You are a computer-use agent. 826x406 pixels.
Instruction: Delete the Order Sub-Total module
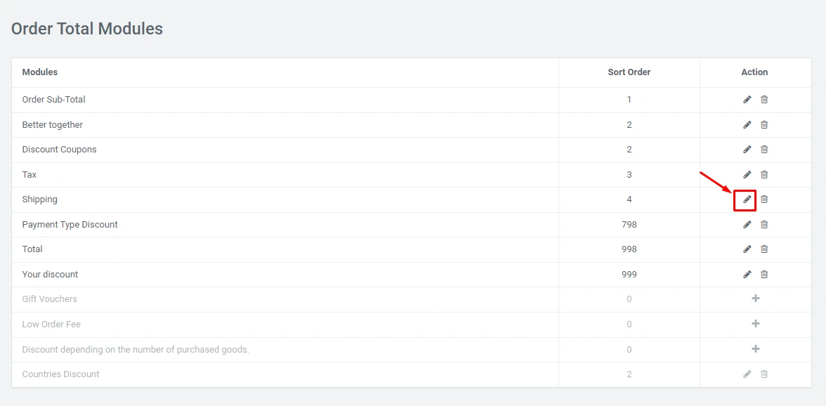(764, 100)
